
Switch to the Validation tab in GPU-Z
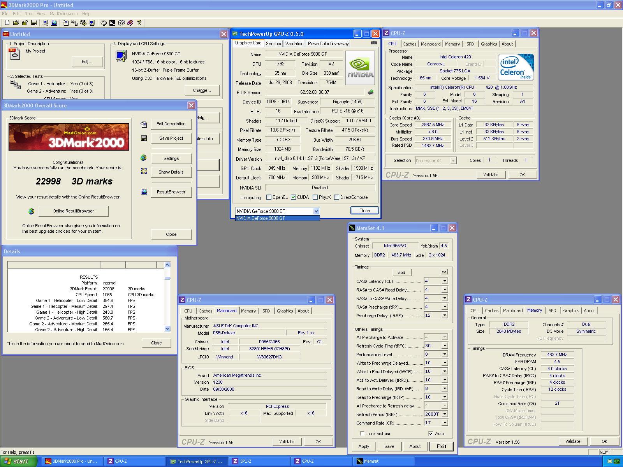(294, 44)
